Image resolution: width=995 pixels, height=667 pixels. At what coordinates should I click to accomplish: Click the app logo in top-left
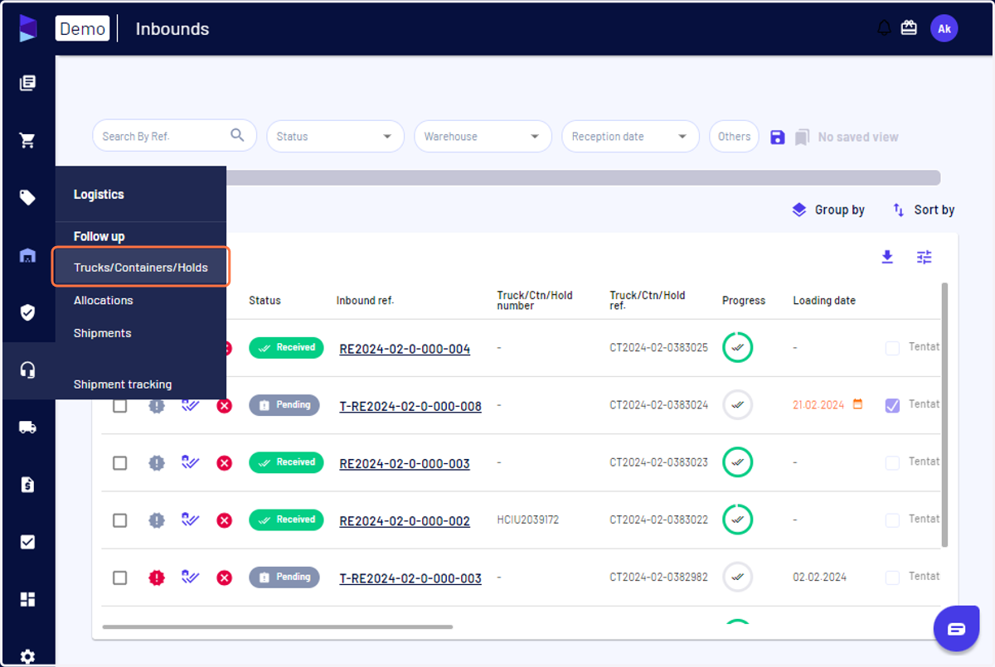point(27,28)
